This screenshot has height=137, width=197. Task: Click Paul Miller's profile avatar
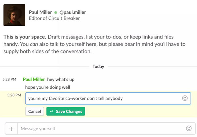coord(14,15)
